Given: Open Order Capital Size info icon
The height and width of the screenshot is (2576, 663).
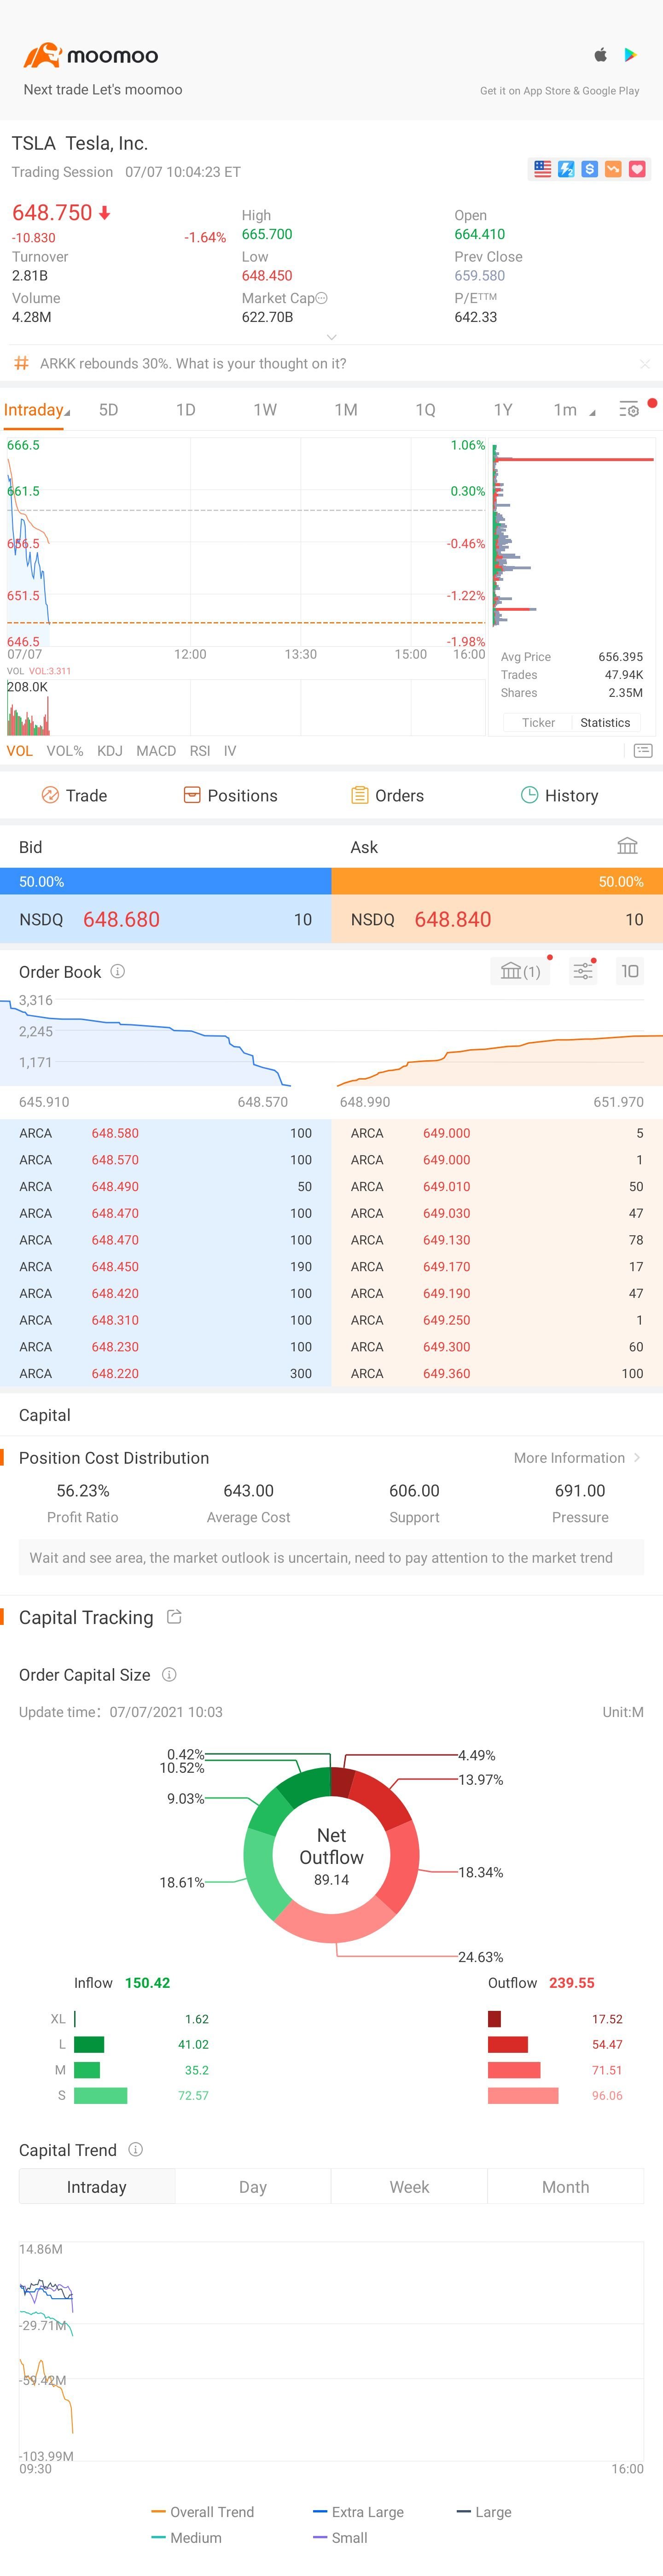Looking at the screenshot, I should [169, 1674].
